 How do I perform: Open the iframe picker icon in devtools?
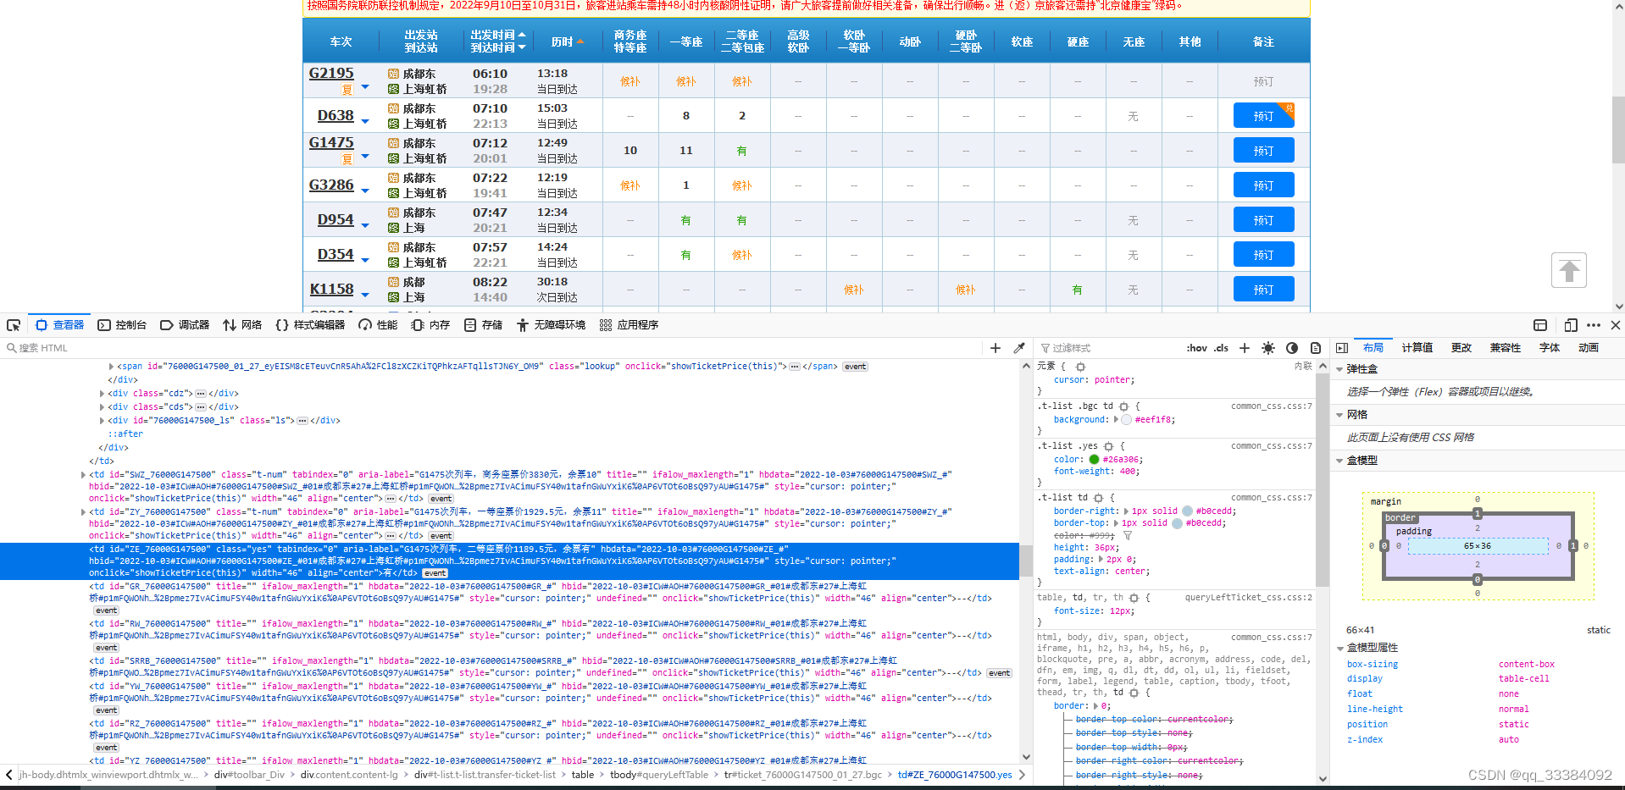1540,325
